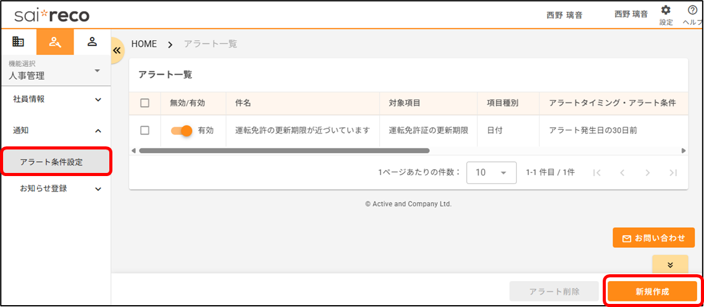The height and width of the screenshot is (307, 704).
Task: Open the single person icon tab
Action: (92, 42)
